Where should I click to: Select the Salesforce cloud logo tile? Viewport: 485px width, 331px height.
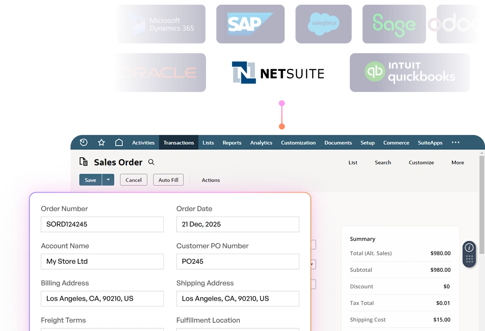point(324,24)
